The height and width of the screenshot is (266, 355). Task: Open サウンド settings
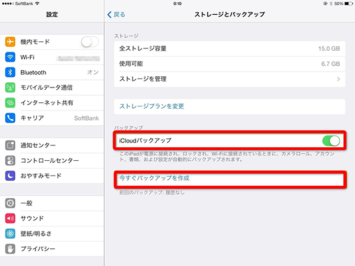pyautogui.click(x=52, y=218)
